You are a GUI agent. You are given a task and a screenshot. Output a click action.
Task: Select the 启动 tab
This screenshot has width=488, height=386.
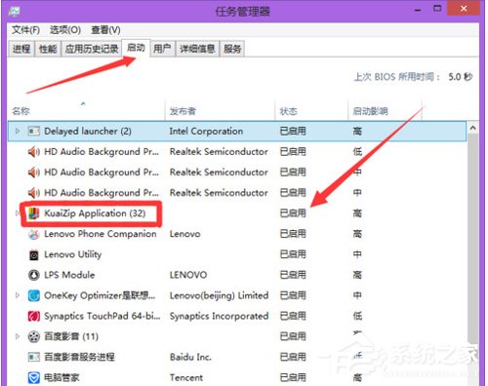pos(136,48)
